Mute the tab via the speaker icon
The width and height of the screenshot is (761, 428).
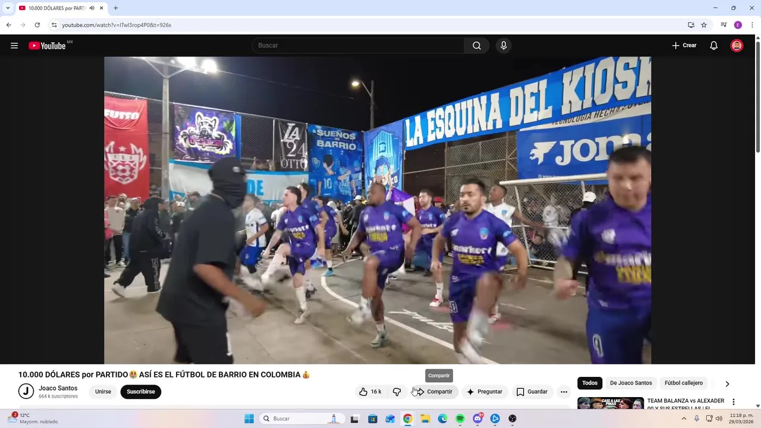coord(92,8)
